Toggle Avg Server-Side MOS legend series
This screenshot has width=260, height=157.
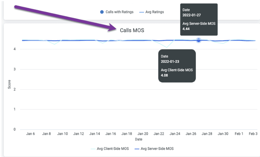coord(154,149)
